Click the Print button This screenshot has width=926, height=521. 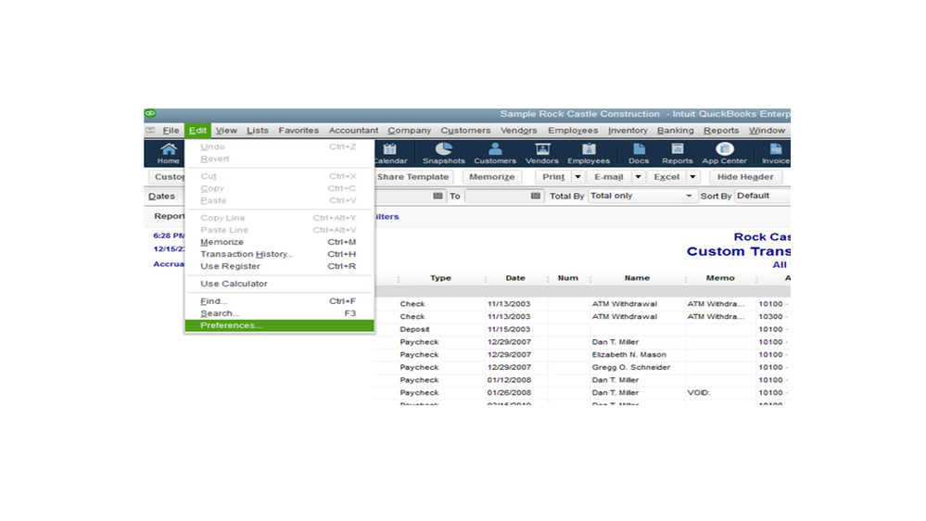point(553,177)
